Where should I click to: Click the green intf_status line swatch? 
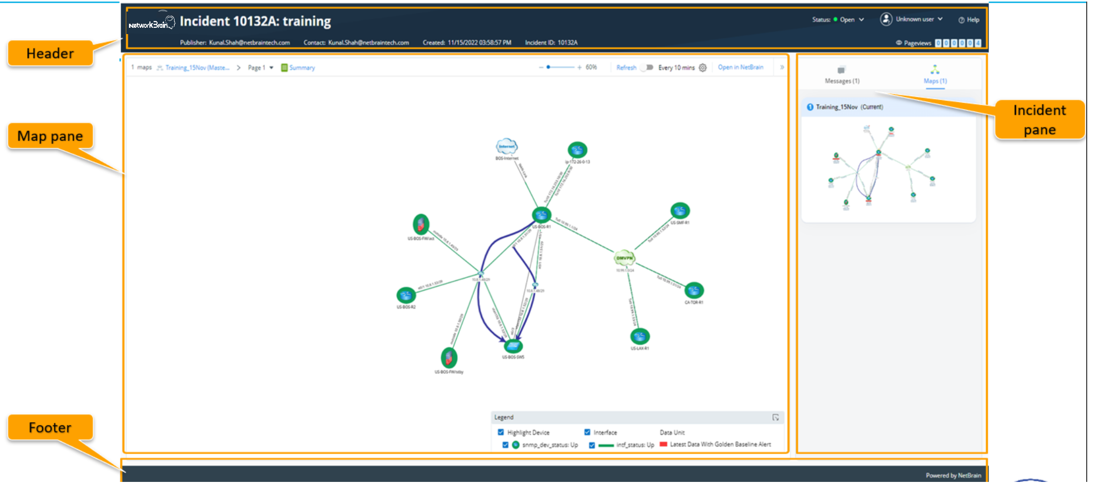[606, 445]
